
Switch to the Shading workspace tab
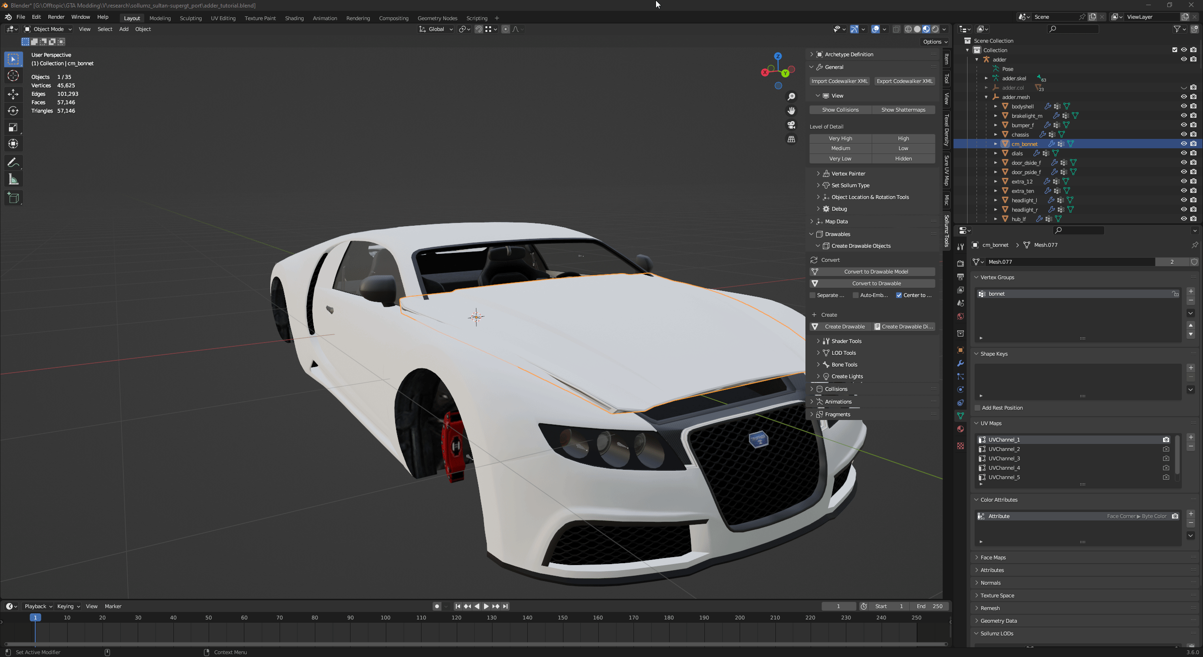pos(294,18)
